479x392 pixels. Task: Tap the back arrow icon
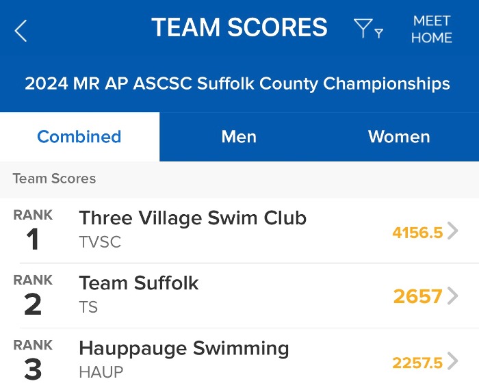click(x=21, y=30)
